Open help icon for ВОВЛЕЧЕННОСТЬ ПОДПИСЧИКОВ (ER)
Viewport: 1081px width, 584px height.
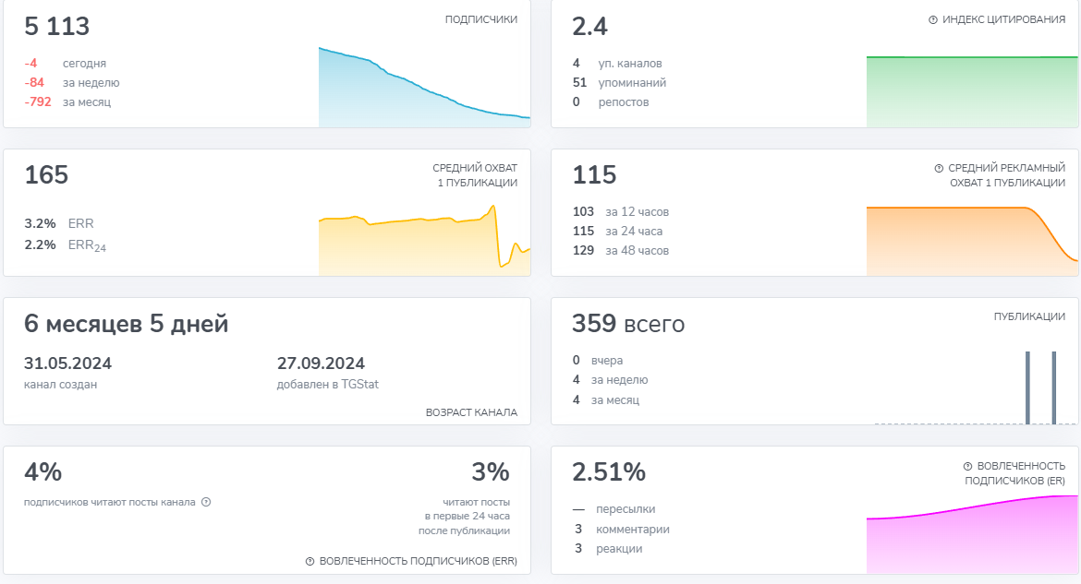click(967, 467)
